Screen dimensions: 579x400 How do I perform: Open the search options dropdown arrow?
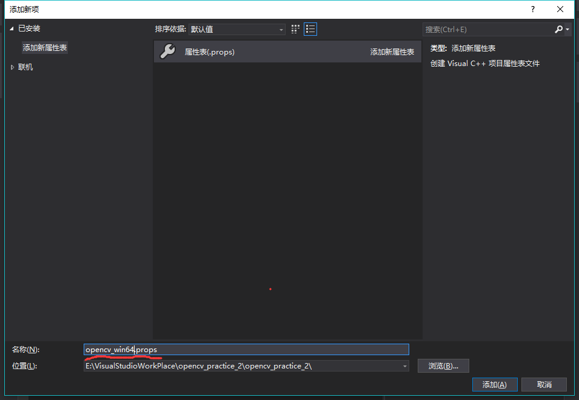pos(567,29)
